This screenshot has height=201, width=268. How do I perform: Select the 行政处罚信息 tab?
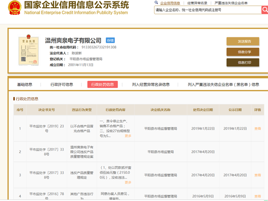(102, 84)
